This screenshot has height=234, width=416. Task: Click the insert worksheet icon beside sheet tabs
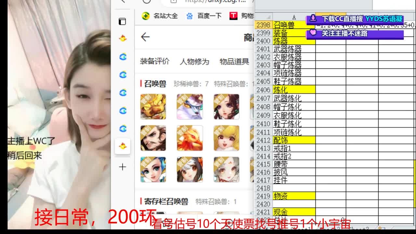pyautogui.click(x=379, y=227)
